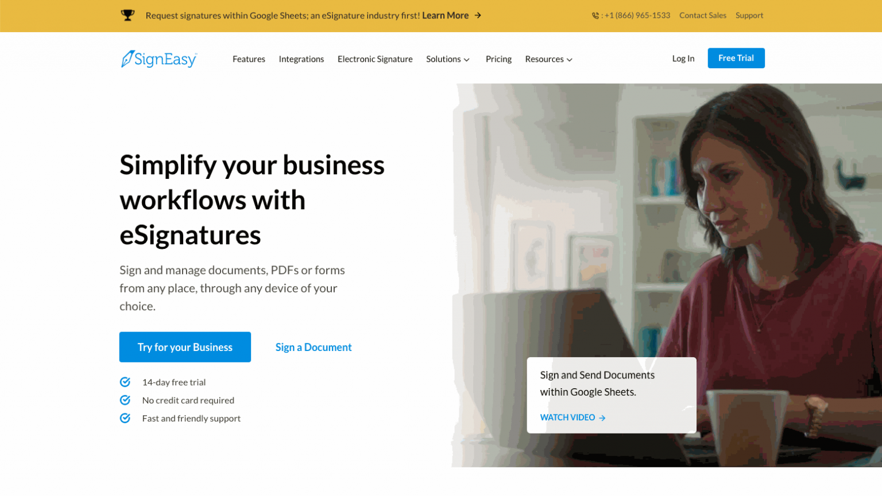Navigate to the Pricing page

[x=498, y=59]
